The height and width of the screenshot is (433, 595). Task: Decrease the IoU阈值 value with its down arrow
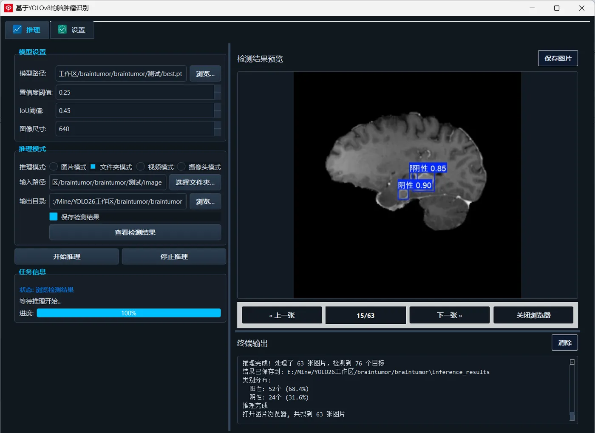[x=218, y=114]
